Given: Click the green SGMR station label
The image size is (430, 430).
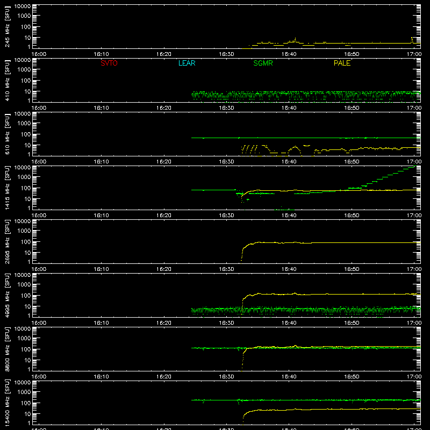Looking at the screenshot, I should coord(263,63).
